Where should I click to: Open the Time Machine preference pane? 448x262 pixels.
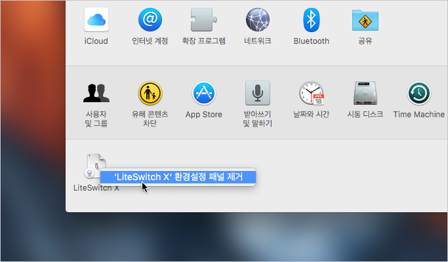pyautogui.click(x=419, y=93)
